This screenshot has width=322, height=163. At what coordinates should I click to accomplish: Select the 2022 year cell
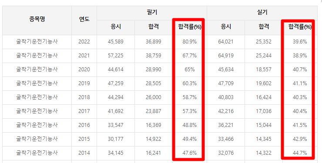[x=84, y=42]
